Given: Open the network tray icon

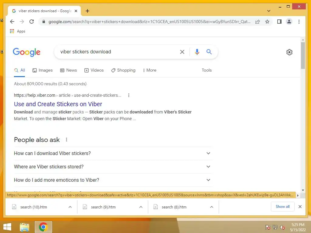Looking at the screenshot, I should click(275, 227).
